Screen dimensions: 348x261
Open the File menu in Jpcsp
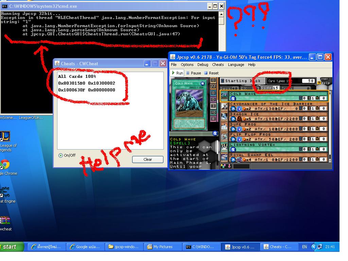(x=174, y=65)
